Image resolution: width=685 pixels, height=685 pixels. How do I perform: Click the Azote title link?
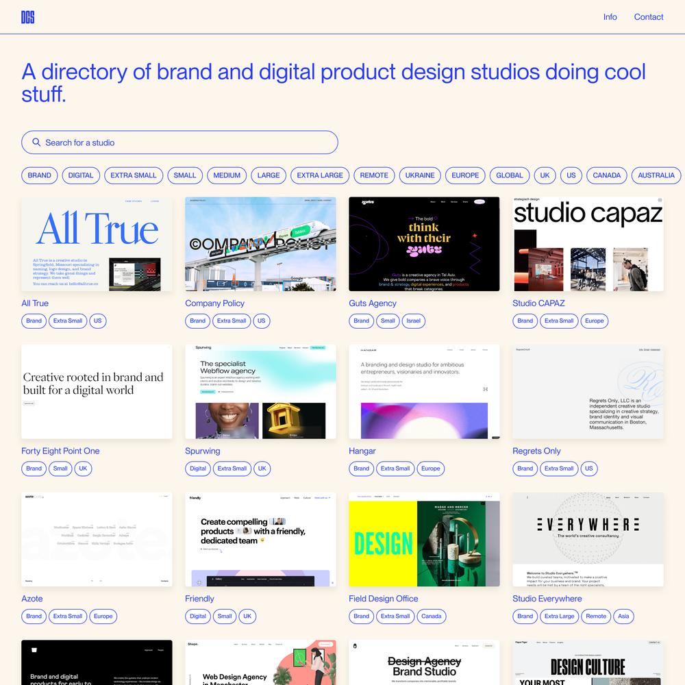32,599
